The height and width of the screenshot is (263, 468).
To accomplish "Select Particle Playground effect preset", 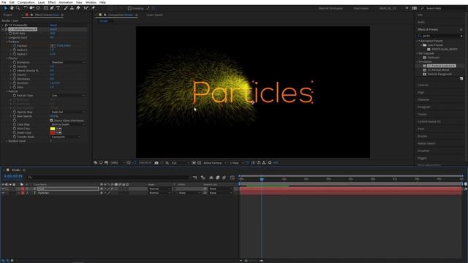I will 439,74.
